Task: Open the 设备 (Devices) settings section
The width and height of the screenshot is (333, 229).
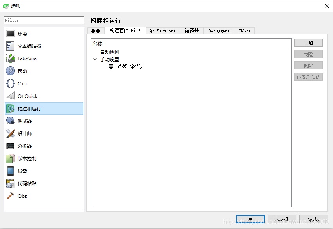Action: coord(22,171)
